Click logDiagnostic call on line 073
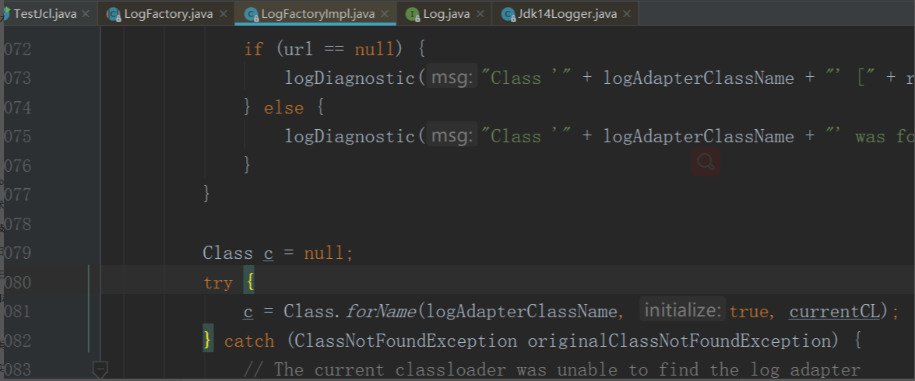This screenshot has height=381, width=915. tap(350, 78)
